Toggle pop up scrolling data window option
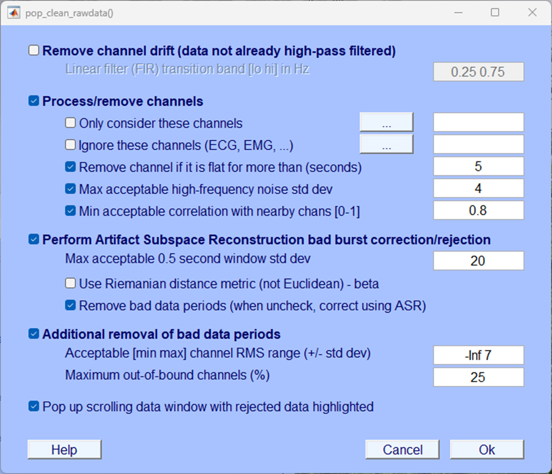Image resolution: width=552 pixels, height=474 pixels. pyautogui.click(x=33, y=407)
